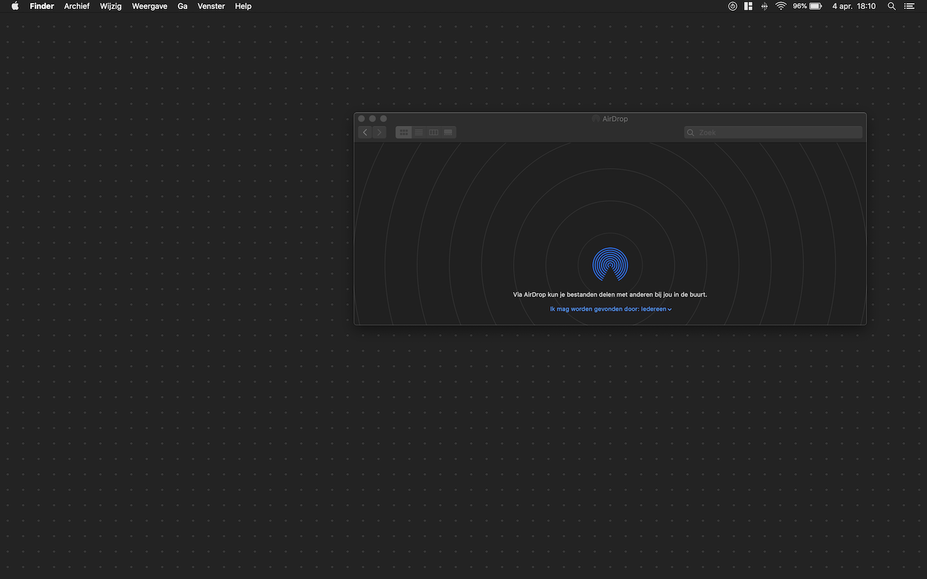927x579 pixels.
Task: Close the AirDrop window
Action: (362, 118)
